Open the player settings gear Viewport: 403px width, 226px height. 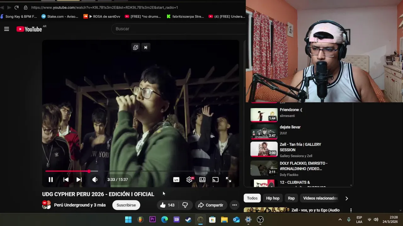pos(190,180)
